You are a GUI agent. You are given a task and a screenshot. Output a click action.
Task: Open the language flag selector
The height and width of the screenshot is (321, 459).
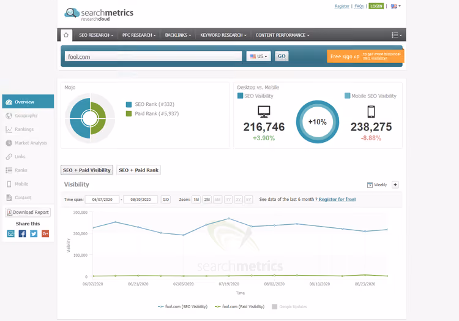396,6
